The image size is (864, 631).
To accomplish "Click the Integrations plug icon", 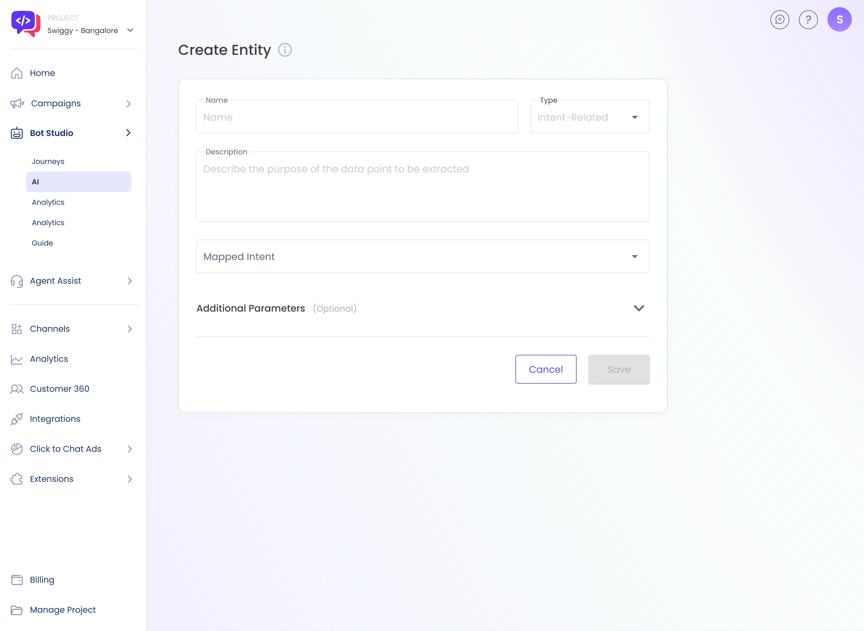I will (x=17, y=419).
